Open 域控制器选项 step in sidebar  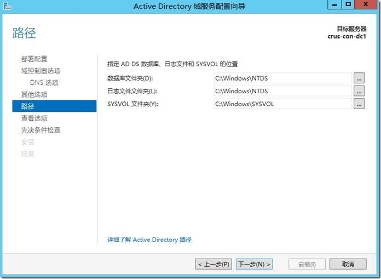[41, 71]
